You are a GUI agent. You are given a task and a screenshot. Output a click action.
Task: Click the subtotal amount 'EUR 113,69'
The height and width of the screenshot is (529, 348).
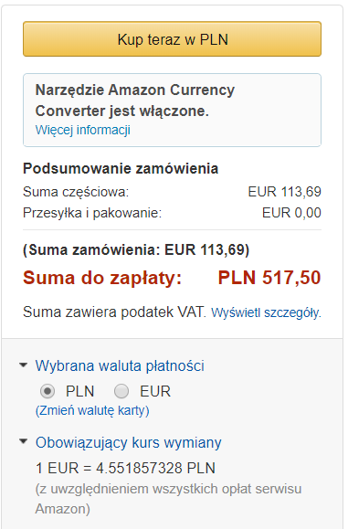click(x=285, y=192)
